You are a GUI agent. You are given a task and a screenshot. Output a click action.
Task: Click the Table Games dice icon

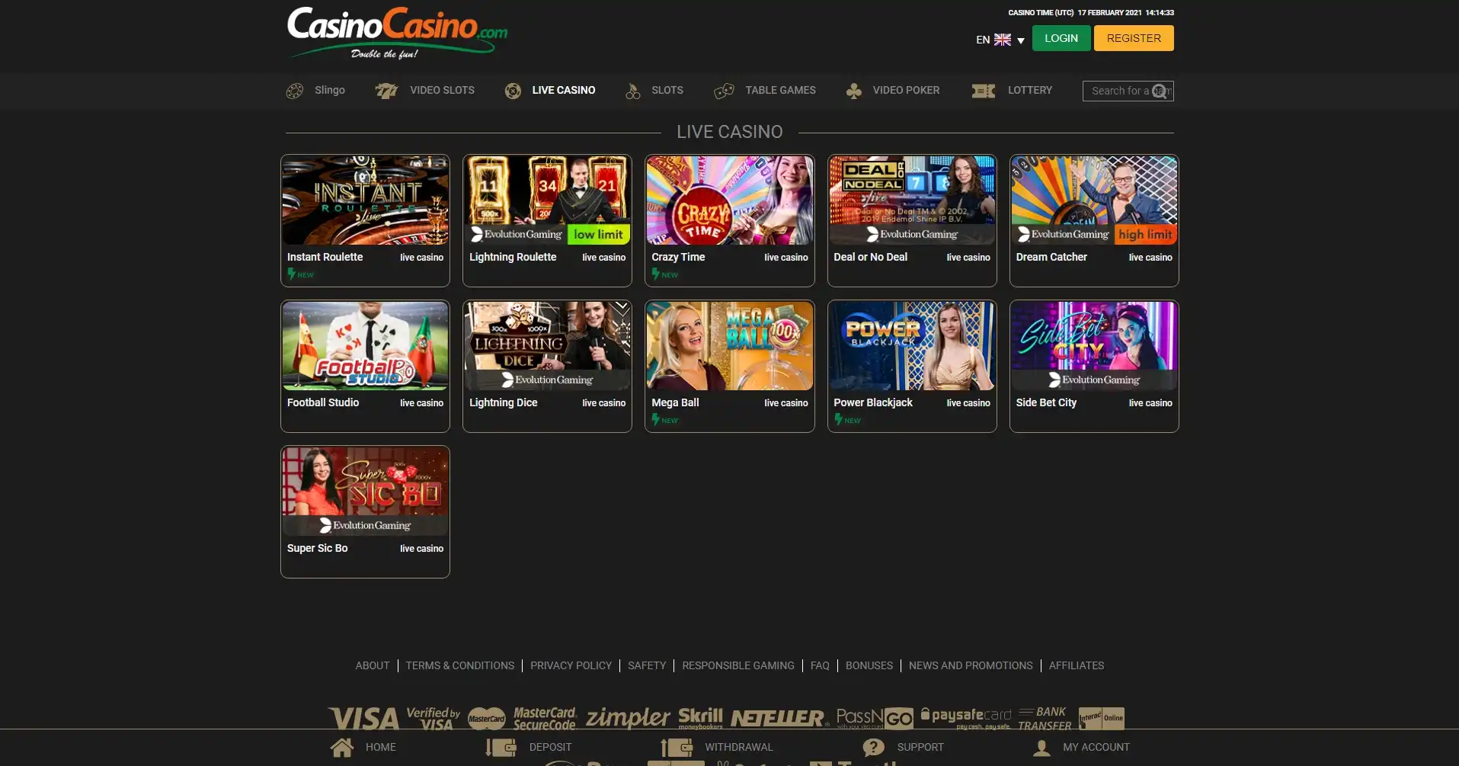(724, 91)
